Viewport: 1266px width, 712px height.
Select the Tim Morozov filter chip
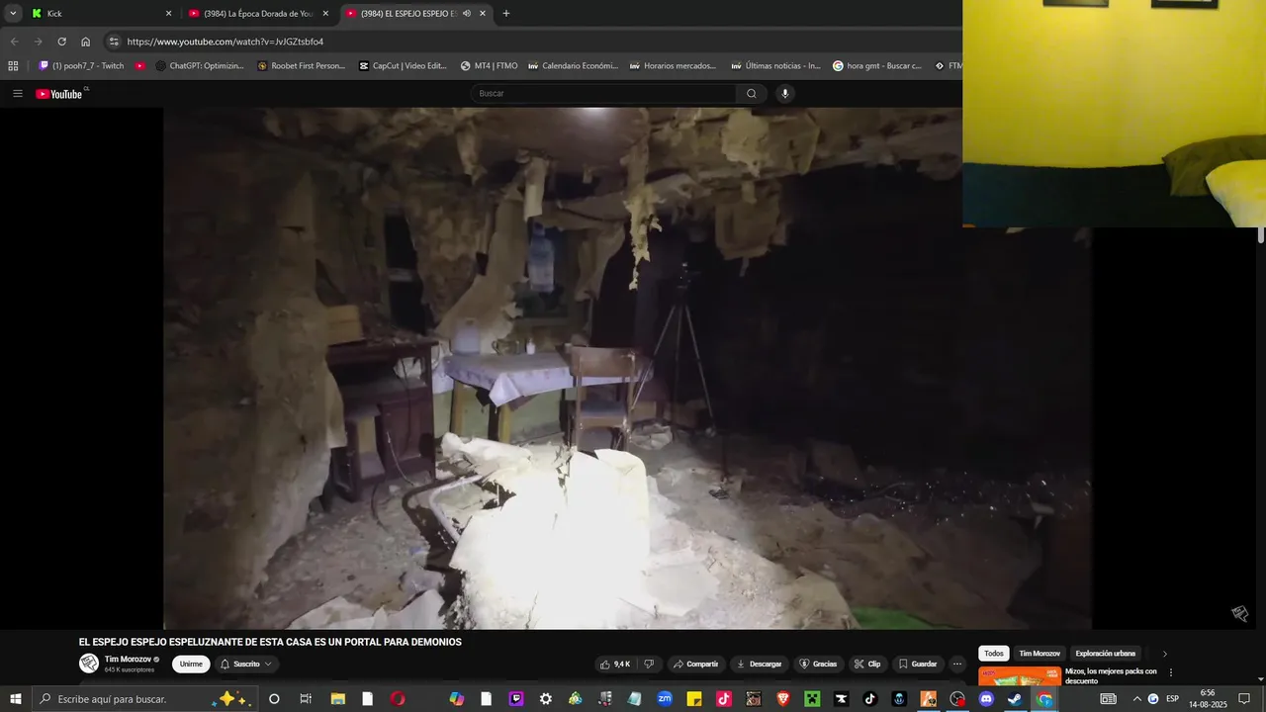[x=1040, y=654]
